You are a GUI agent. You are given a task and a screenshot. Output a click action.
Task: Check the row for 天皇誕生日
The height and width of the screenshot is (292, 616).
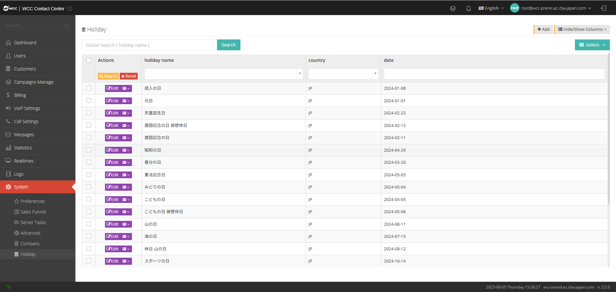coord(89,113)
